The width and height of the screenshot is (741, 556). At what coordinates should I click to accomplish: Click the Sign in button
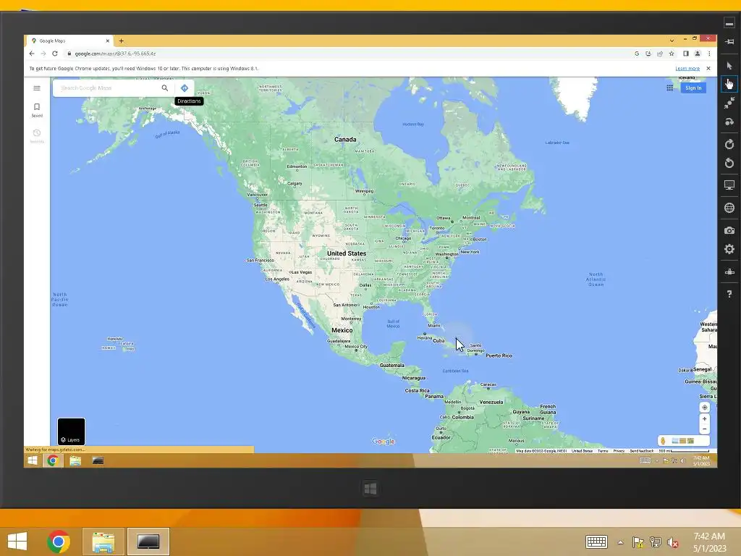point(693,88)
